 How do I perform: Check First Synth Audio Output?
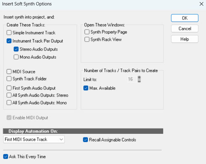(9, 88)
